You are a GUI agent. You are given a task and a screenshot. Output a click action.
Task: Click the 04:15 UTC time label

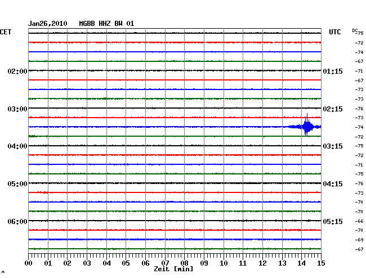point(333,184)
